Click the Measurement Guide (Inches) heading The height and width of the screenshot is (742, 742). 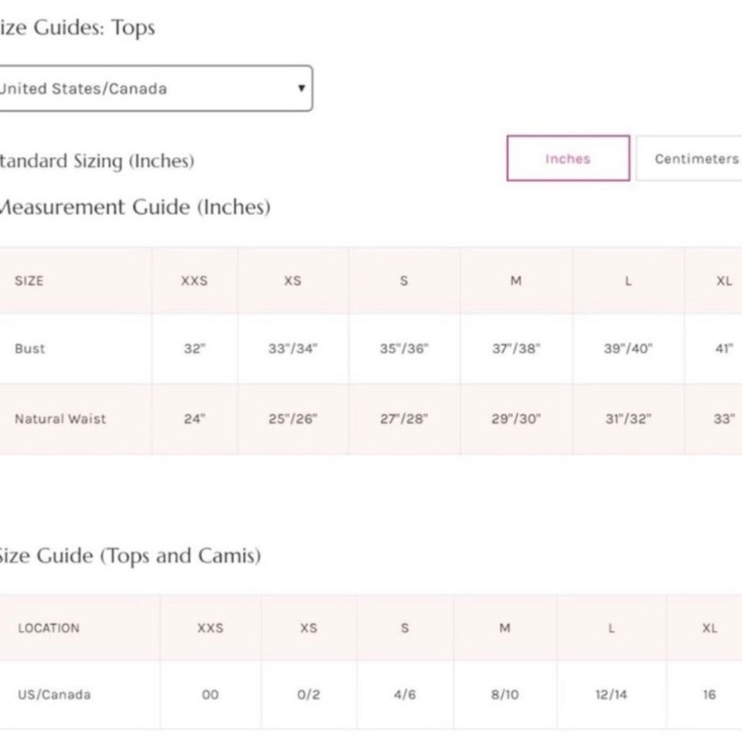[x=134, y=207]
